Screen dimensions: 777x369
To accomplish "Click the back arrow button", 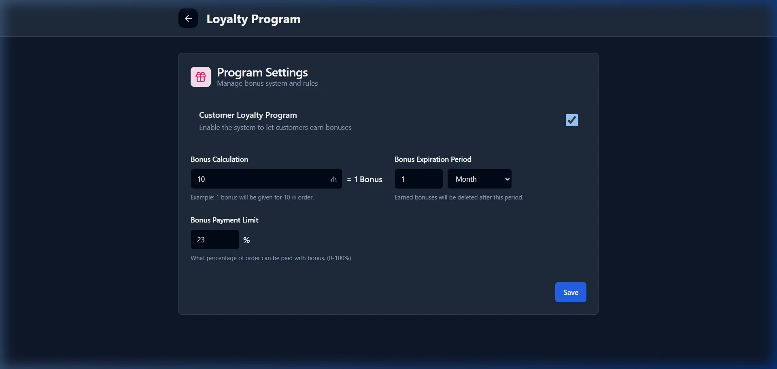I will 188,19.
